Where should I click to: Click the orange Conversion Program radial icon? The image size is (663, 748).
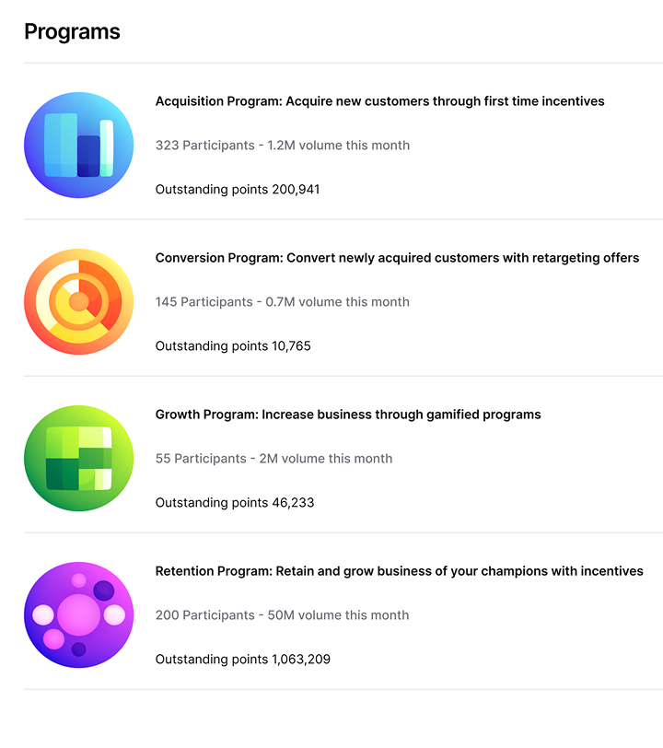pyautogui.click(x=78, y=301)
